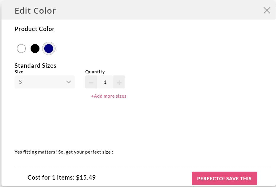Click the Standard Sizes heading
The image size is (276, 187).
35,66
